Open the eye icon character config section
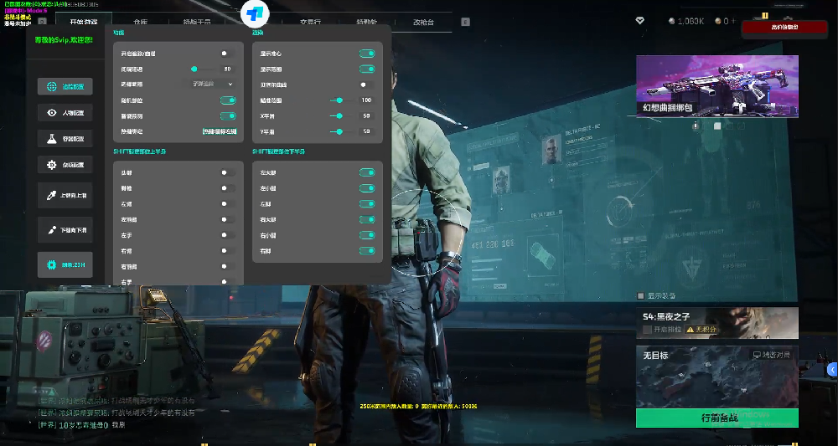The height and width of the screenshot is (446, 838). pyautogui.click(x=65, y=113)
